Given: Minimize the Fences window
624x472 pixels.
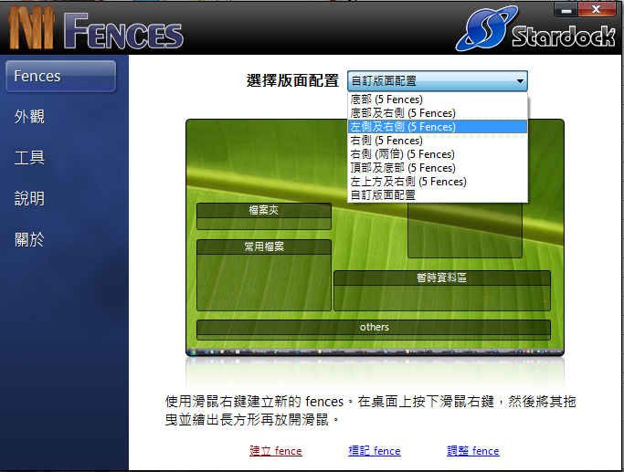Looking at the screenshot, I should pos(566,9).
